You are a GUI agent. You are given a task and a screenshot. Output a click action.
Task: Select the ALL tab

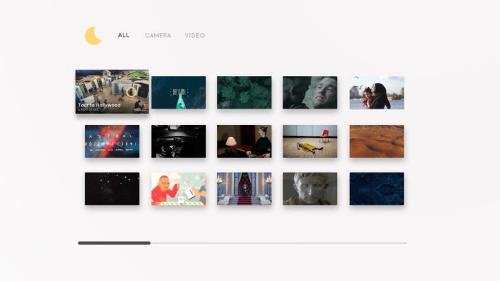(x=123, y=35)
